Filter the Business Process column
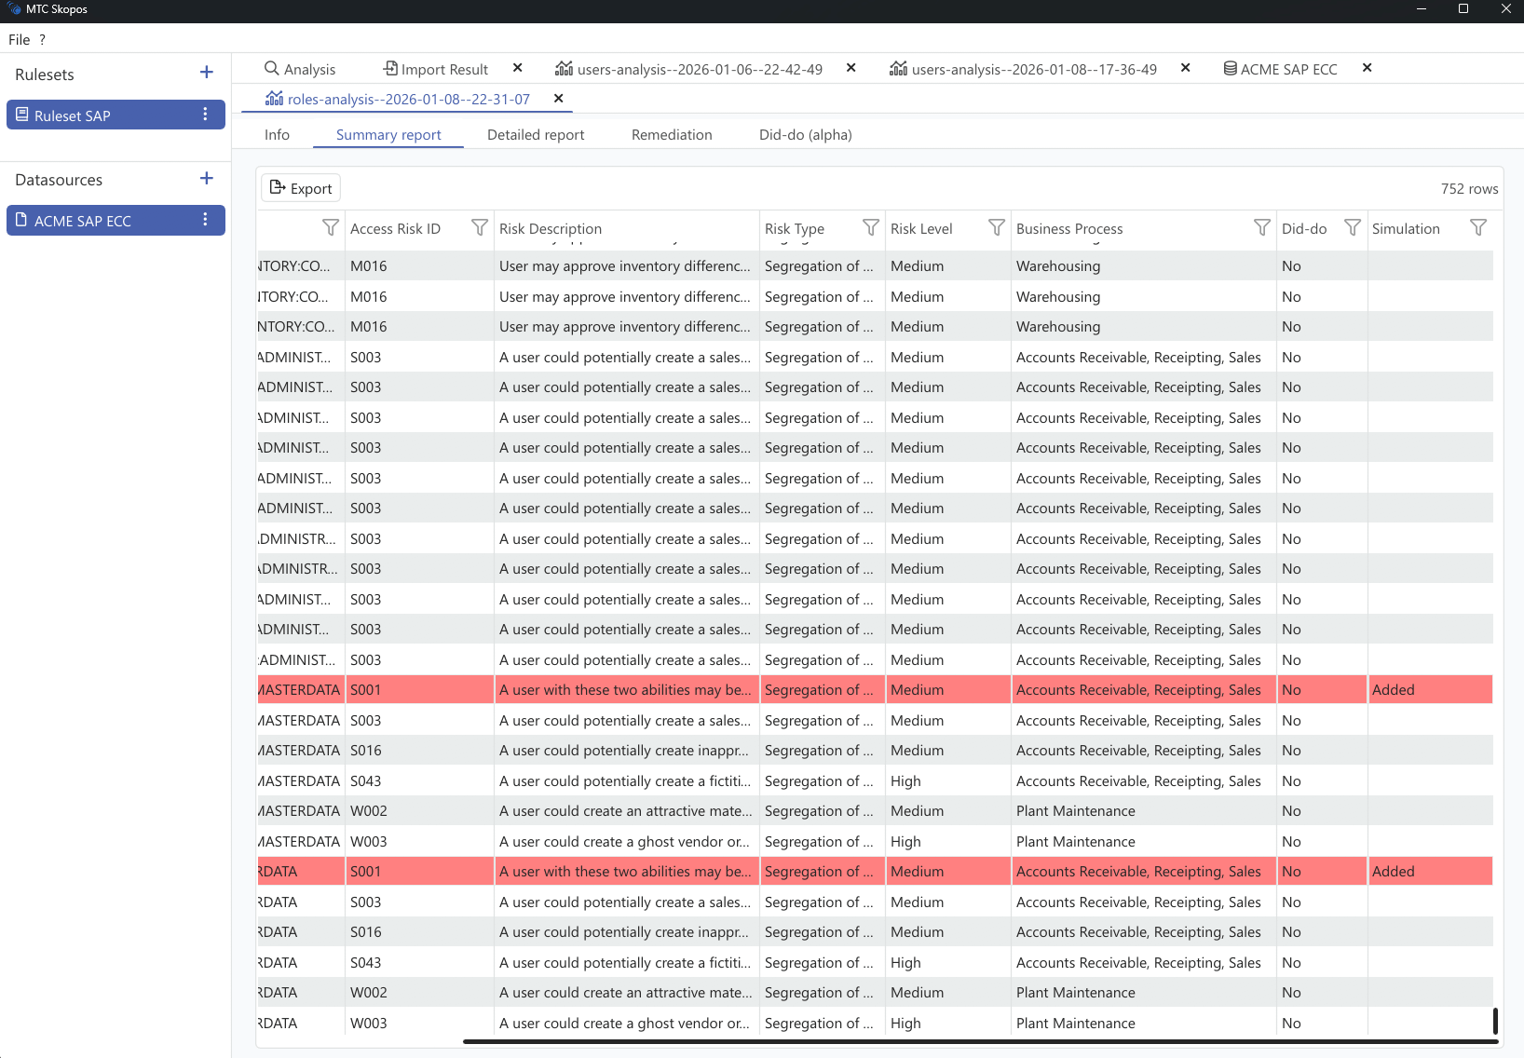The image size is (1524, 1058). (1261, 228)
